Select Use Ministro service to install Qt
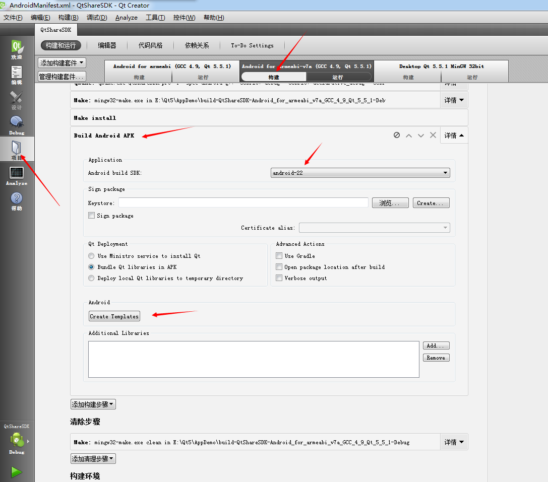 coord(91,256)
